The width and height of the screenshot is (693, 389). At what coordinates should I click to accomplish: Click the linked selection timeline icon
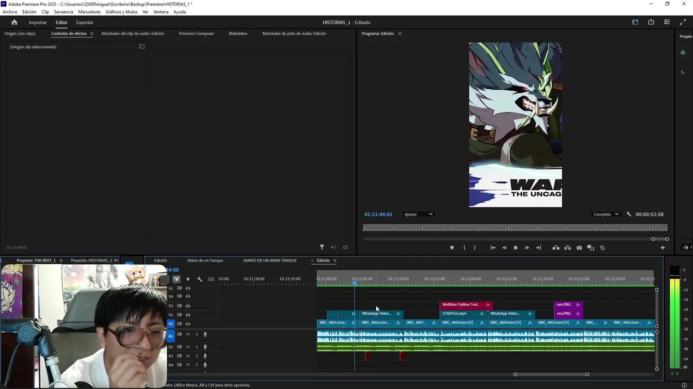pos(176,279)
